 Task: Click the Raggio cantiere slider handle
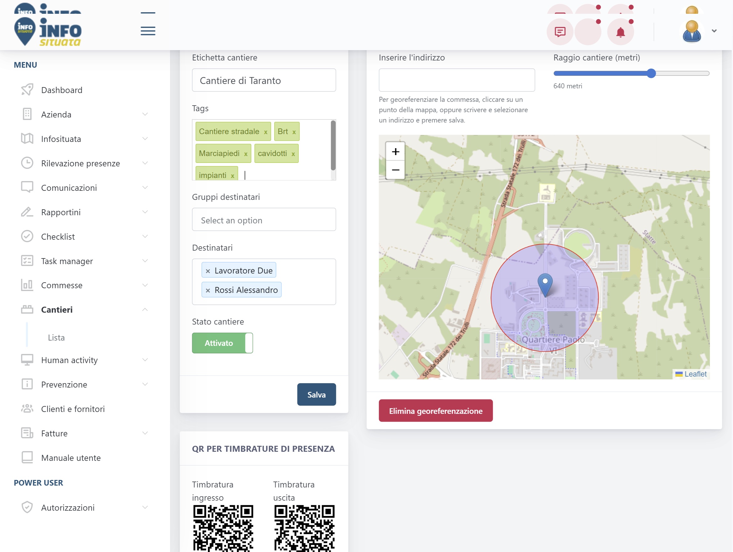click(651, 73)
